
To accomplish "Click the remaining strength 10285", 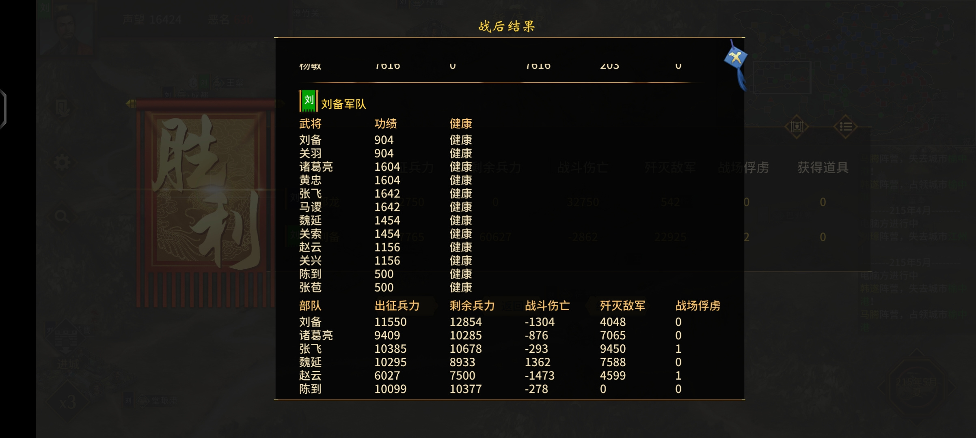I will [466, 335].
